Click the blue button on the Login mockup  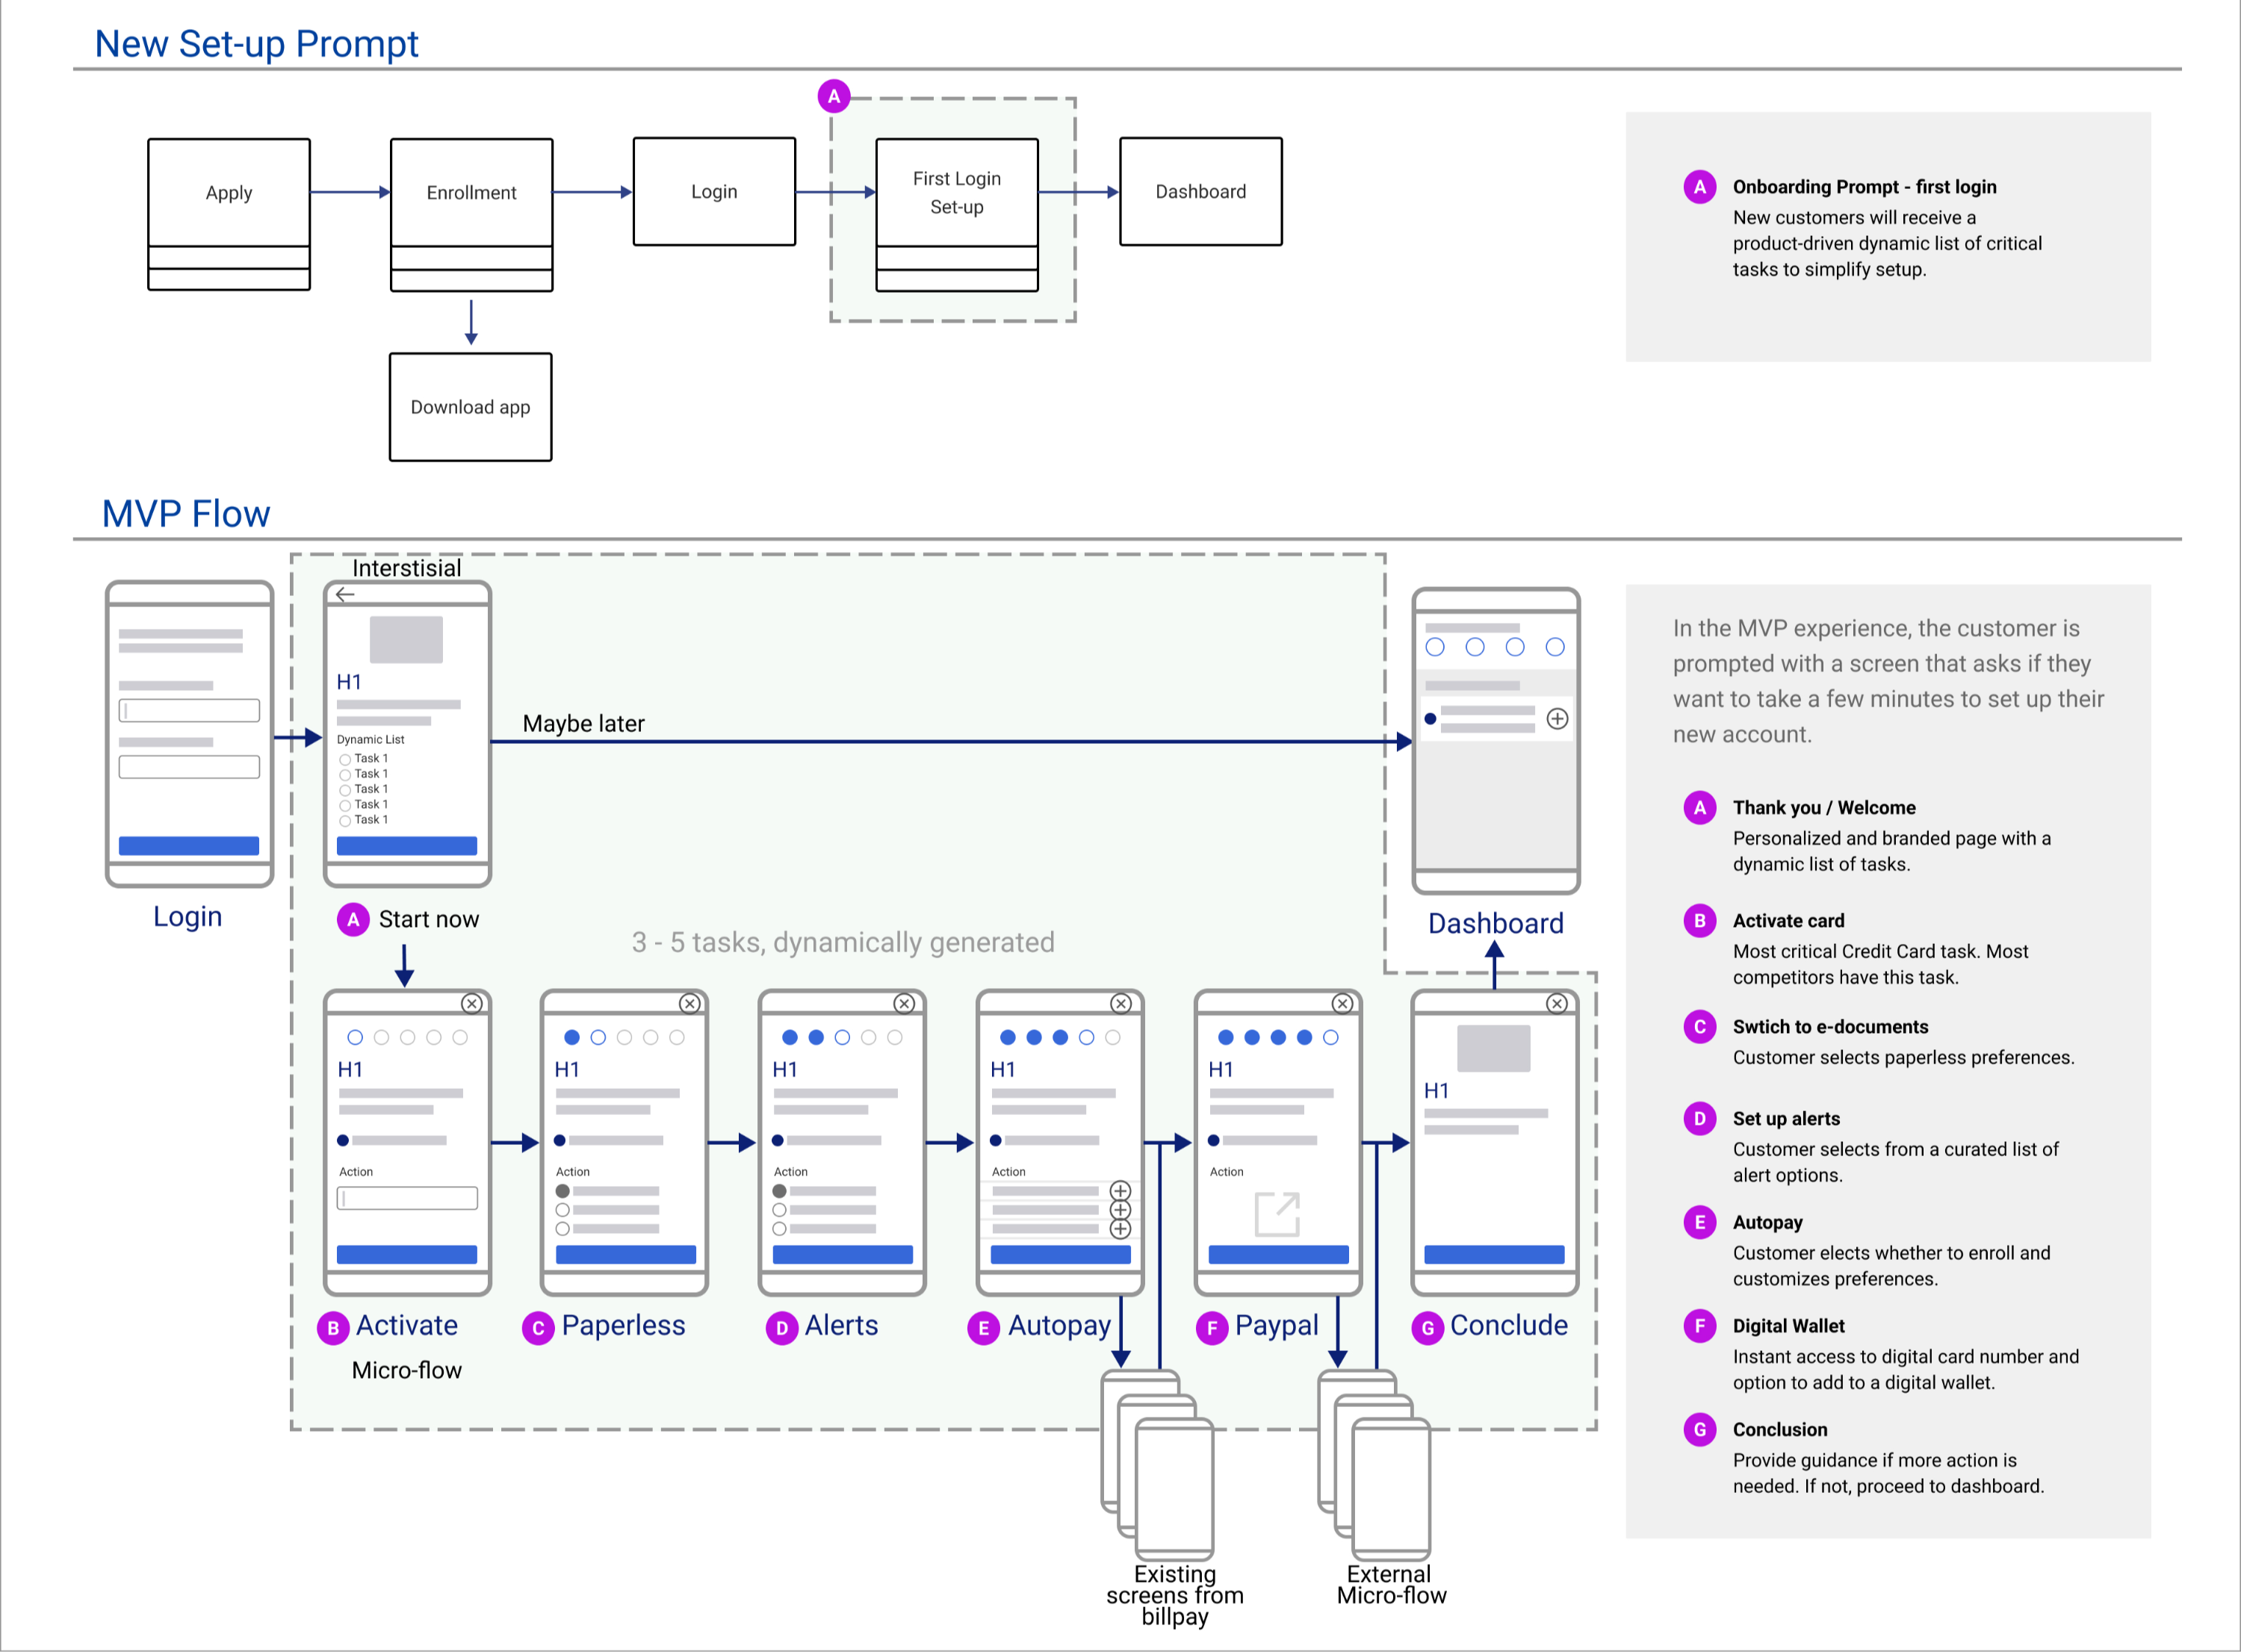pyautogui.click(x=189, y=846)
